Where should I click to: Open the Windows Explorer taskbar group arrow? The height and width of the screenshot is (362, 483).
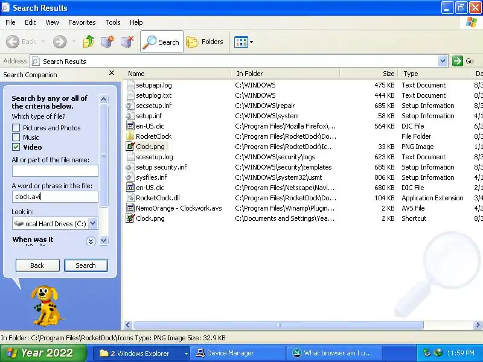click(186, 354)
